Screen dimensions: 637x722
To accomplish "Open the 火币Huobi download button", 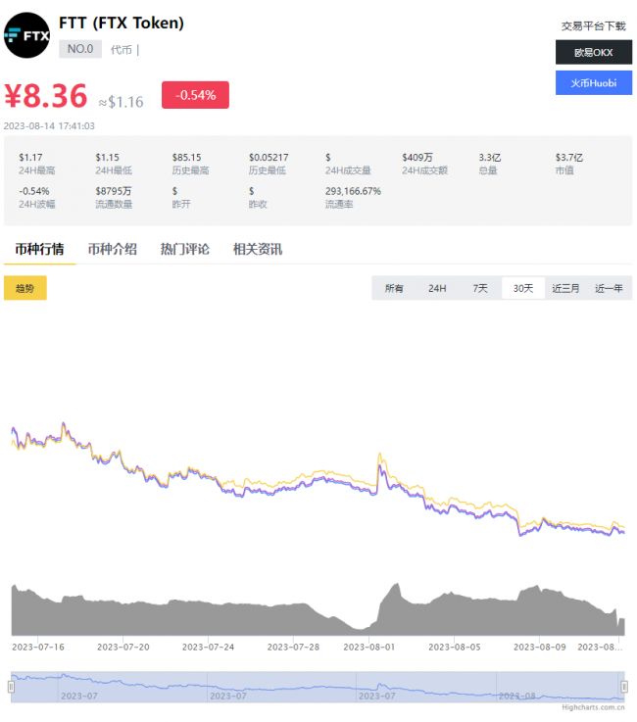I will (x=593, y=83).
